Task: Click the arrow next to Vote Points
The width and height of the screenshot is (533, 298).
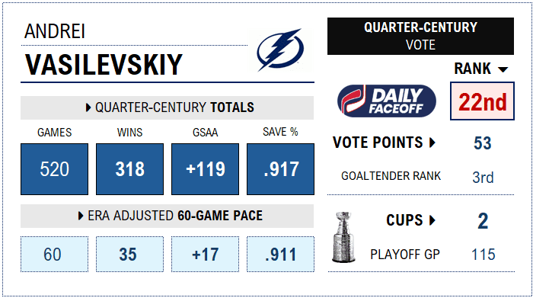Action: (432, 143)
